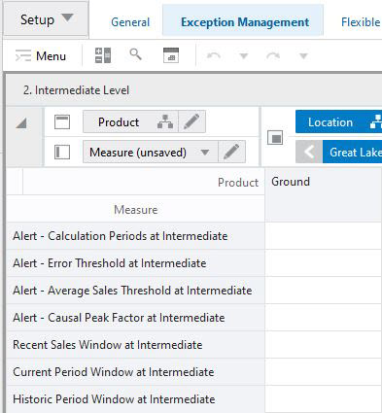Screen dimensions: 382x413
Task: Click the page-axis icon beside Product
Action: 62,122
